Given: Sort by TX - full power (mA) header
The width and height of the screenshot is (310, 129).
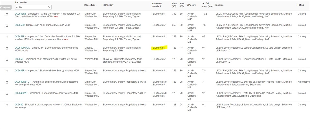Looking at the screenshot, I should point(207,5).
